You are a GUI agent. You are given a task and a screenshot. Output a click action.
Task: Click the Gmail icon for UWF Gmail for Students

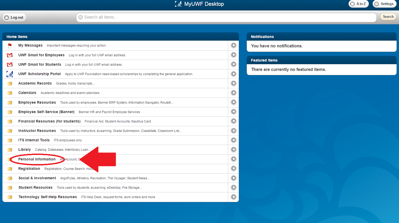click(10, 65)
